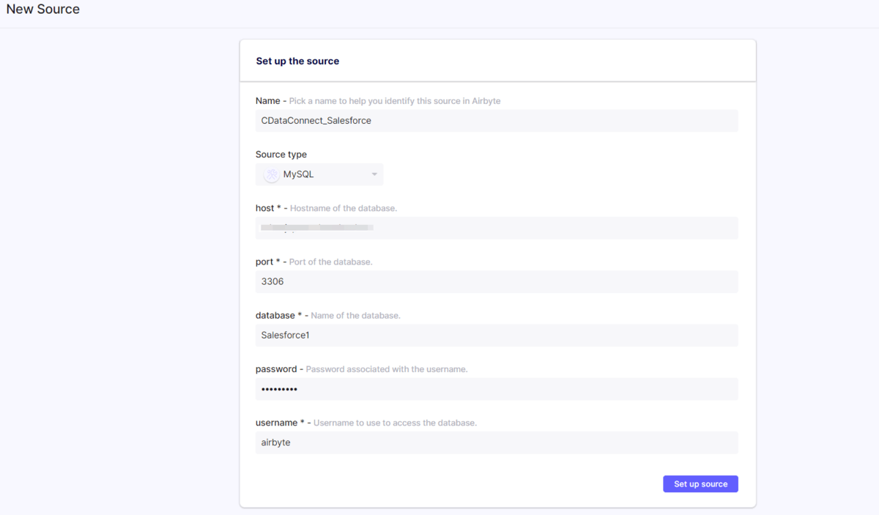Select the MySQL text in Source type selector
This screenshot has height=515, width=879.
[x=298, y=174]
